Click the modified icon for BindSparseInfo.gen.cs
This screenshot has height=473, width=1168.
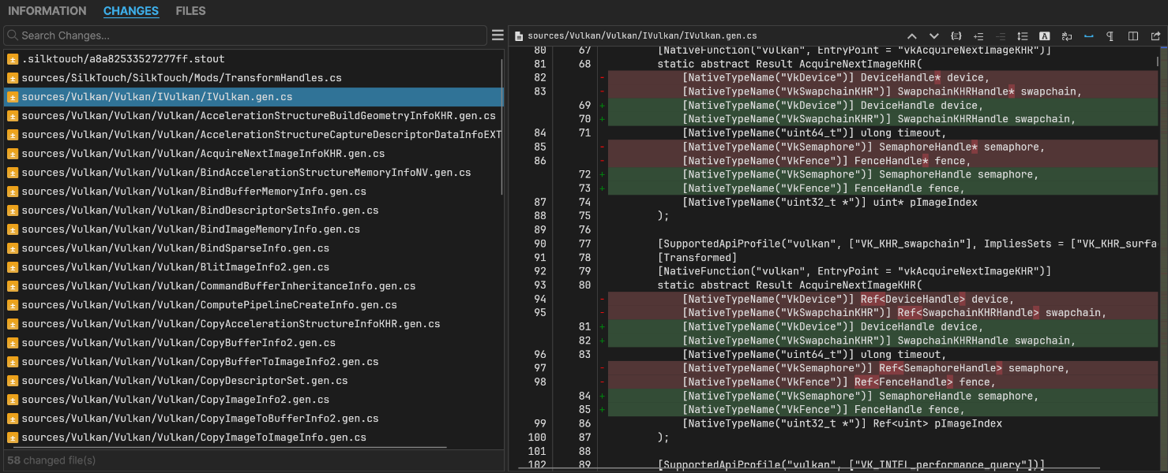tap(13, 248)
